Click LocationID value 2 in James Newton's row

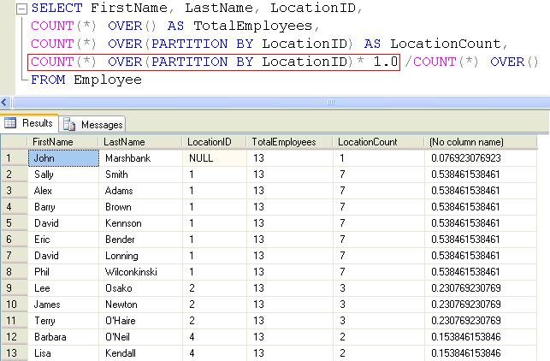[x=215, y=305]
